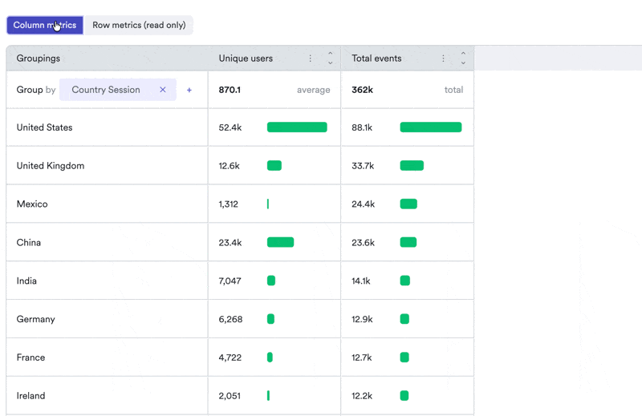Select the United Kingdom row
This screenshot has height=416, width=642.
[240, 166]
